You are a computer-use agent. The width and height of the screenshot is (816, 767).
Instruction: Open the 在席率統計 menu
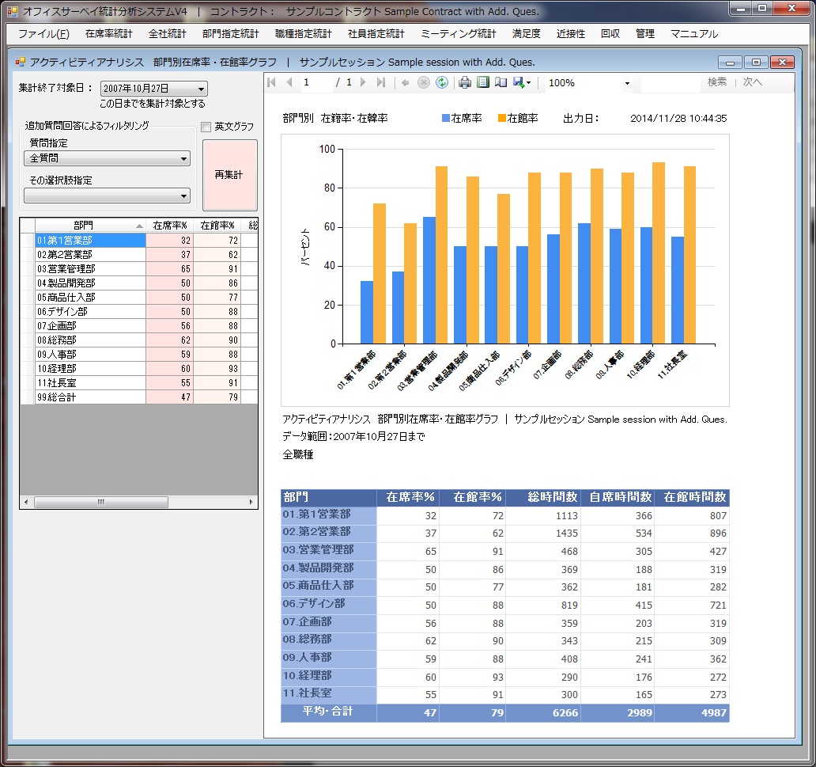coord(109,34)
